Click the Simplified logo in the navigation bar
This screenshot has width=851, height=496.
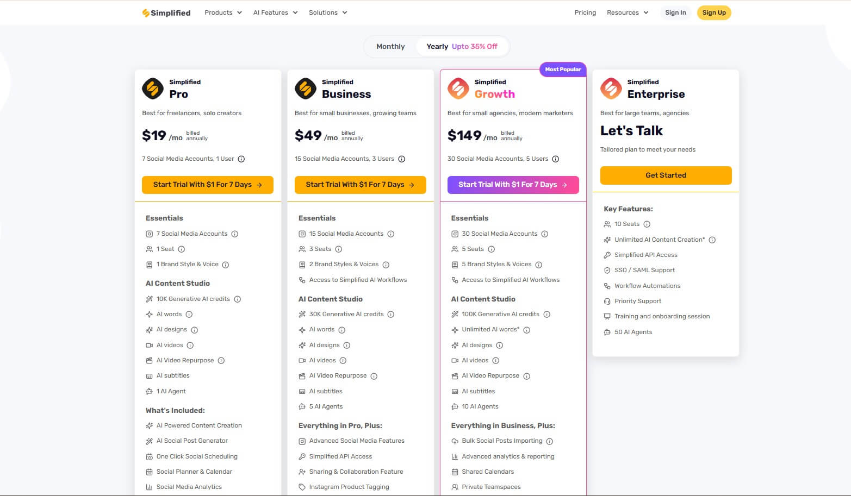pyautogui.click(x=166, y=12)
